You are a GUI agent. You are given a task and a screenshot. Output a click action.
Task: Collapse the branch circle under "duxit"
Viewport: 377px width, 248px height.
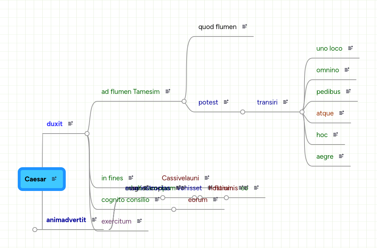click(87, 133)
